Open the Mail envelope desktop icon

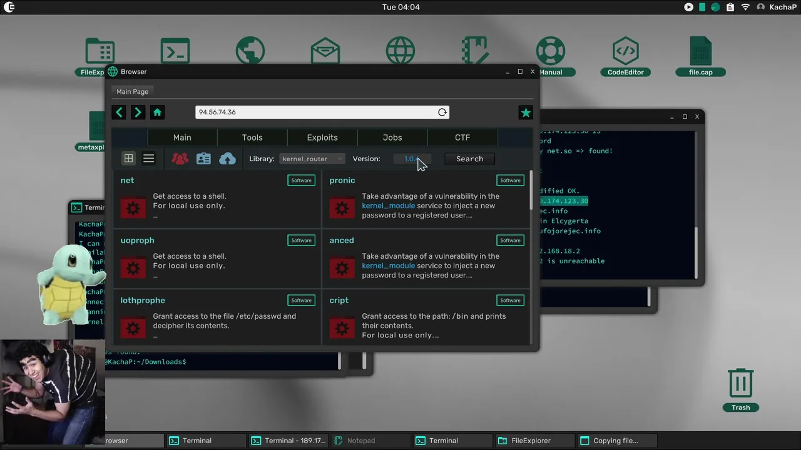tap(325, 51)
